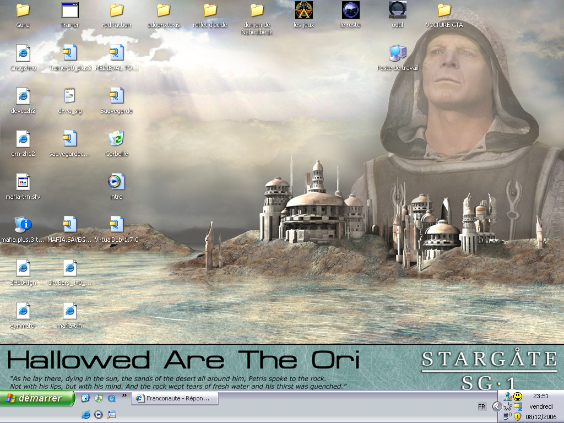
Task: Click the 08/12/2006 date in the tray
Action: (541, 417)
